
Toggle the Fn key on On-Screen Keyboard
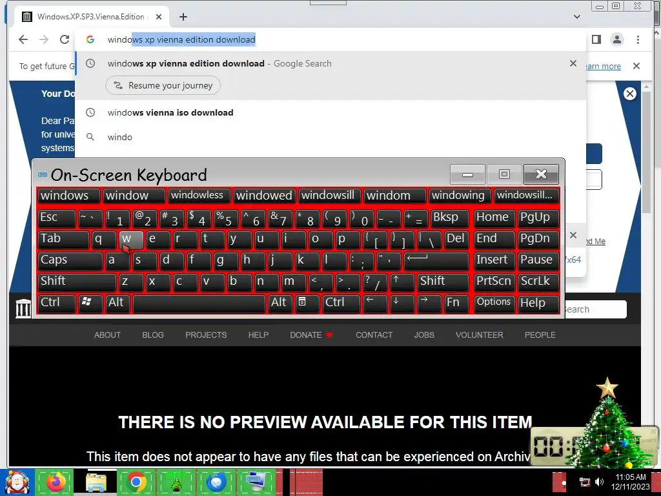[x=456, y=304]
